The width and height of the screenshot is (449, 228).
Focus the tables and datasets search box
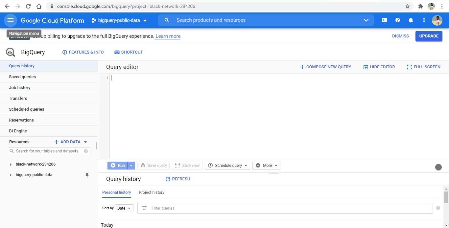(x=49, y=151)
